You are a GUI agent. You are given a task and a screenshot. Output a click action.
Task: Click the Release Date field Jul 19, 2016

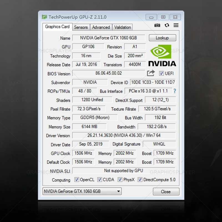(x=86, y=65)
